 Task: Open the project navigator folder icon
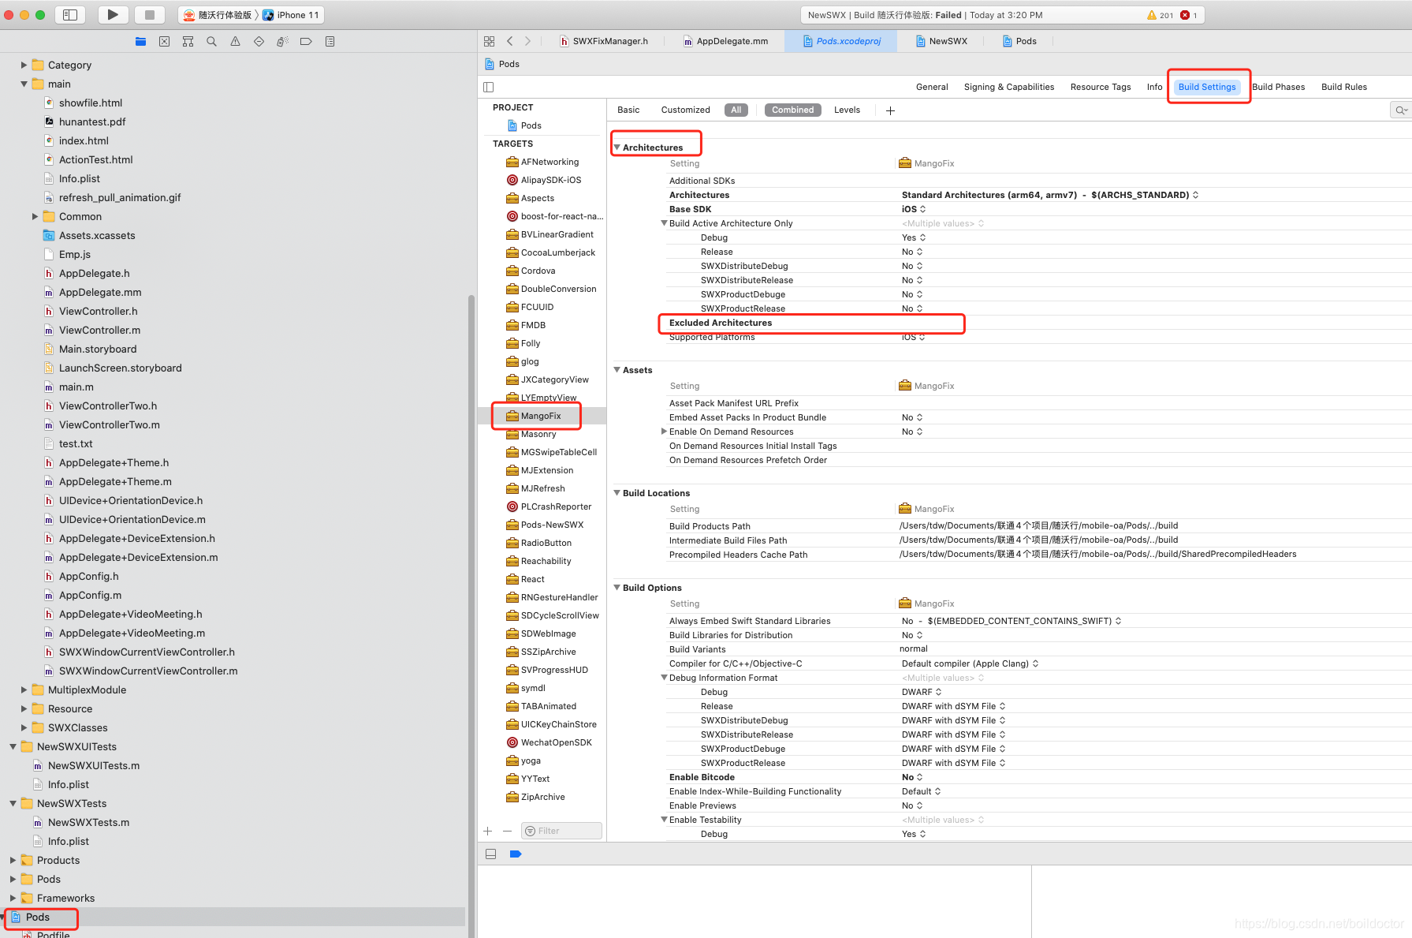[x=140, y=42]
